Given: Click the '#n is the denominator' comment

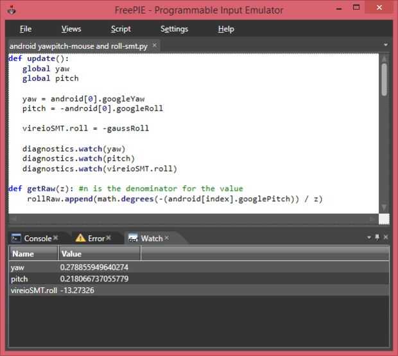Looking at the screenshot, I should click(x=161, y=188).
